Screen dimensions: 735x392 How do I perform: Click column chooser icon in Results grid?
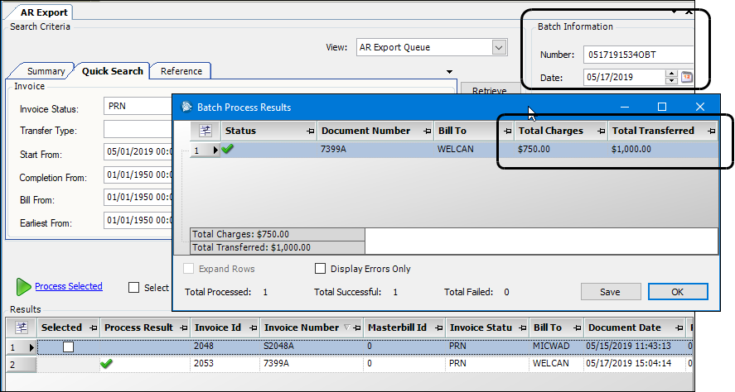[22, 327]
